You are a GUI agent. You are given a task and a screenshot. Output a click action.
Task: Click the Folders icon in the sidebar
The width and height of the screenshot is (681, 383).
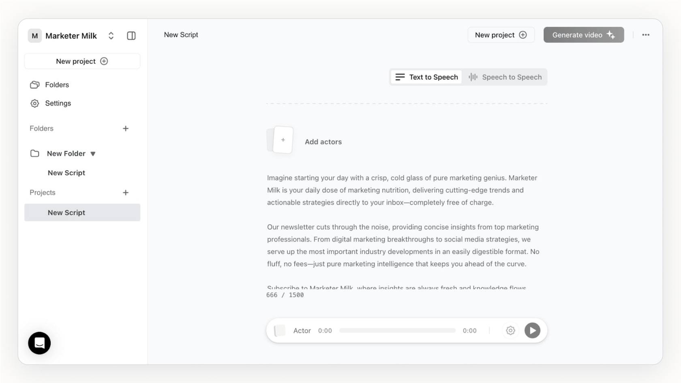(x=35, y=84)
